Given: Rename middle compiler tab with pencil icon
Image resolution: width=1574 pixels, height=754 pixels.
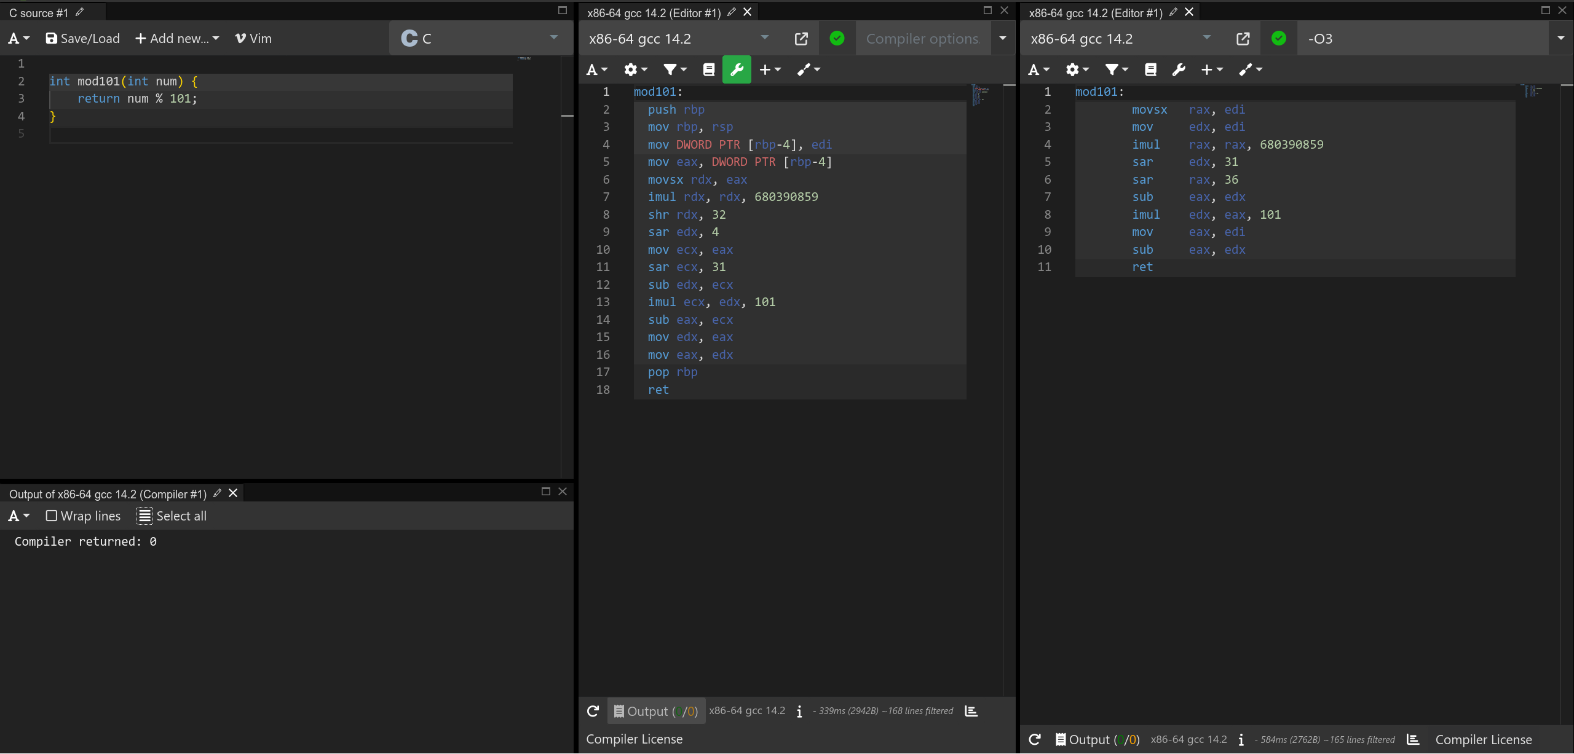Looking at the screenshot, I should pyautogui.click(x=732, y=12).
